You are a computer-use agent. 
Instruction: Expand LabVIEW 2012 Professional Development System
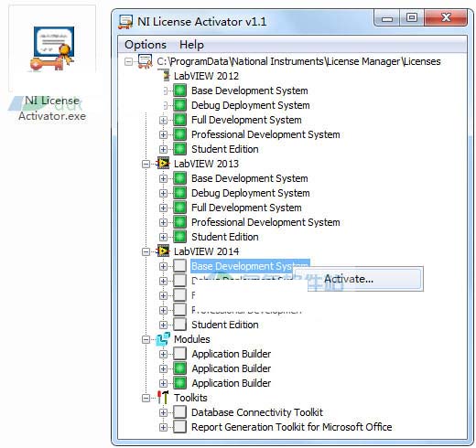(x=163, y=134)
